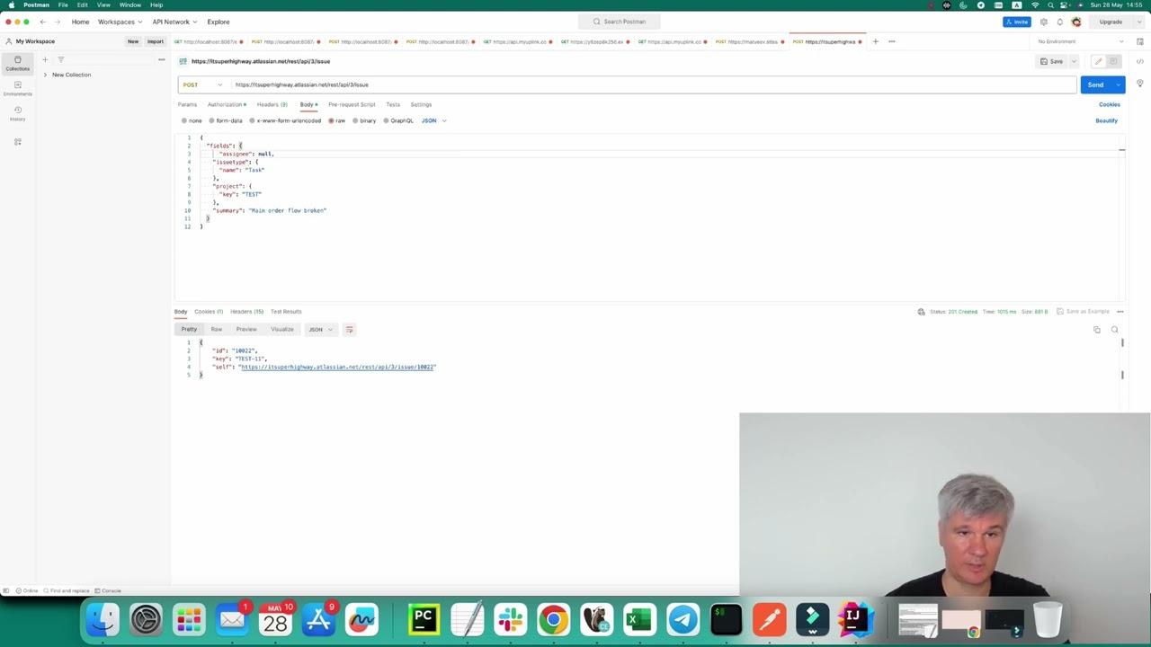Viewport: 1151px width, 647px height.
Task: Open the notifications bell
Action: point(1059,22)
